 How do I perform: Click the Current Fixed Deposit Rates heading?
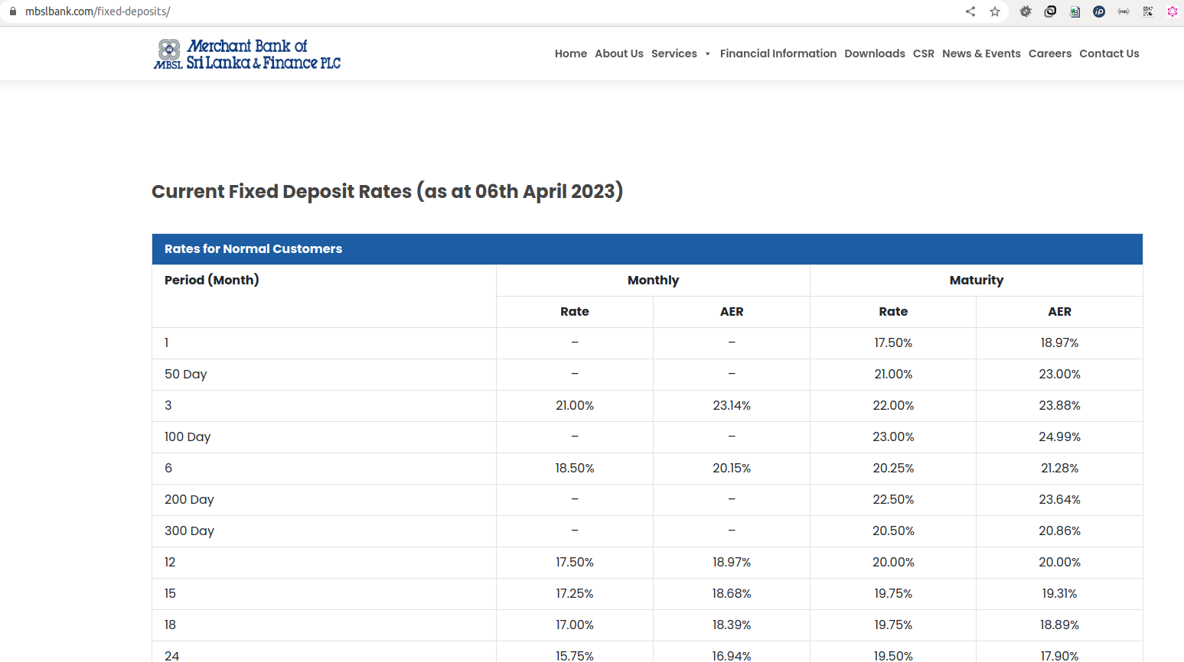pos(387,191)
